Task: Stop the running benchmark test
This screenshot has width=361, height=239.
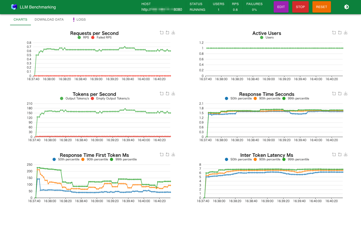Action: [x=300, y=7]
